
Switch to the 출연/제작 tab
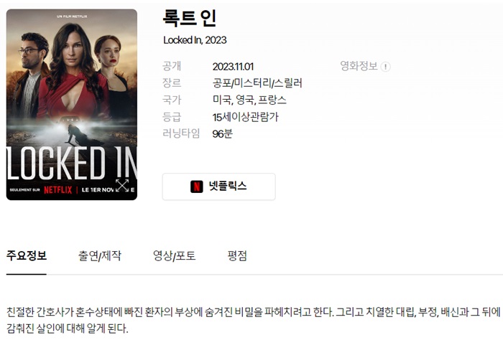[x=99, y=255]
